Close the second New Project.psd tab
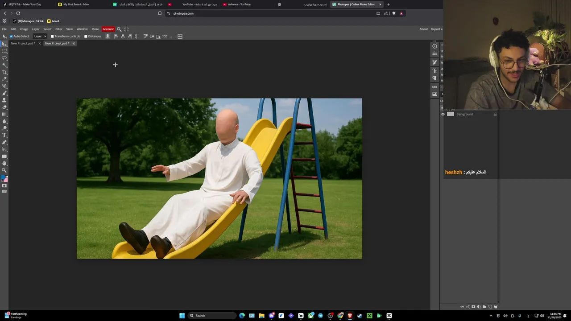The image size is (571, 321). (x=74, y=43)
